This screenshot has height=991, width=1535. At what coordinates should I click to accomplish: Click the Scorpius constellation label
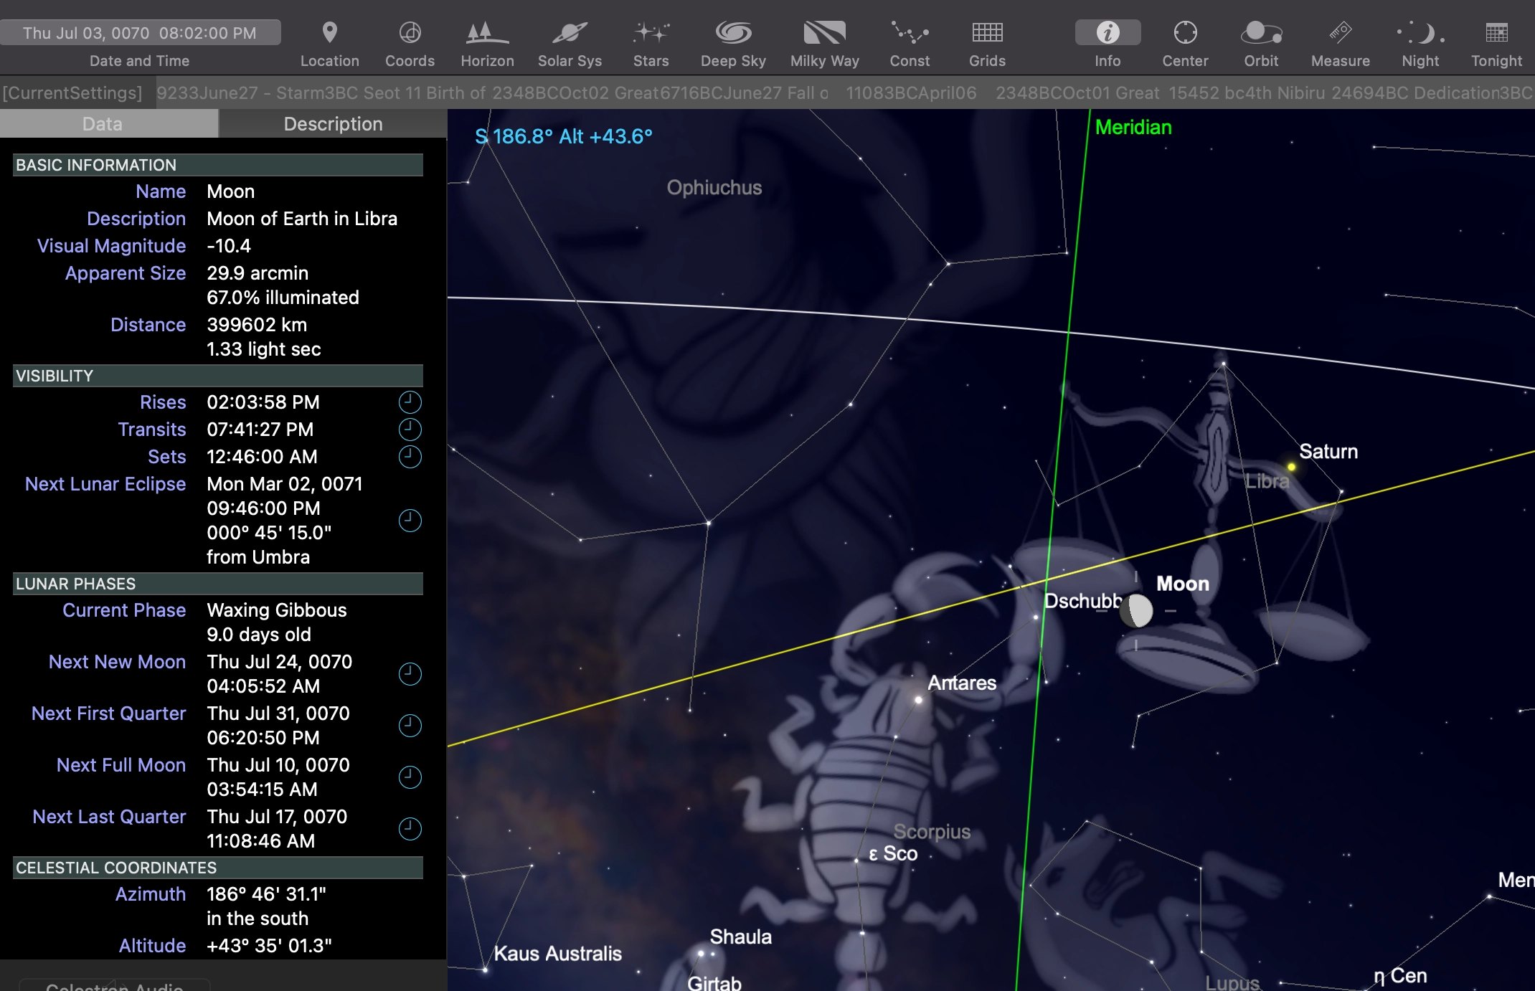[x=932, y=832]
